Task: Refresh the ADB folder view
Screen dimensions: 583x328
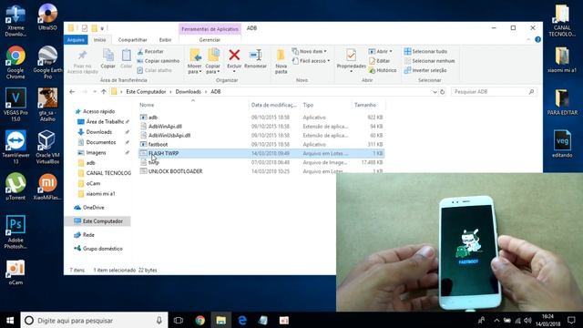Action: [443, 92]
